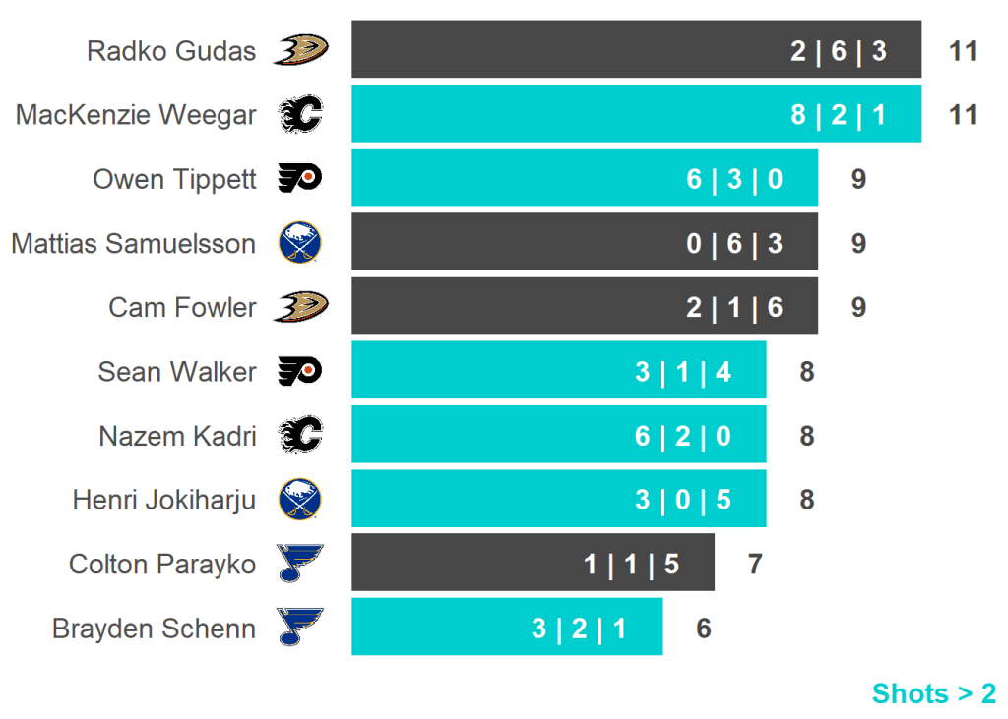
Task: Select the Nazem Kadri player name
Action: pyautogui.click(x=177, y=436)
